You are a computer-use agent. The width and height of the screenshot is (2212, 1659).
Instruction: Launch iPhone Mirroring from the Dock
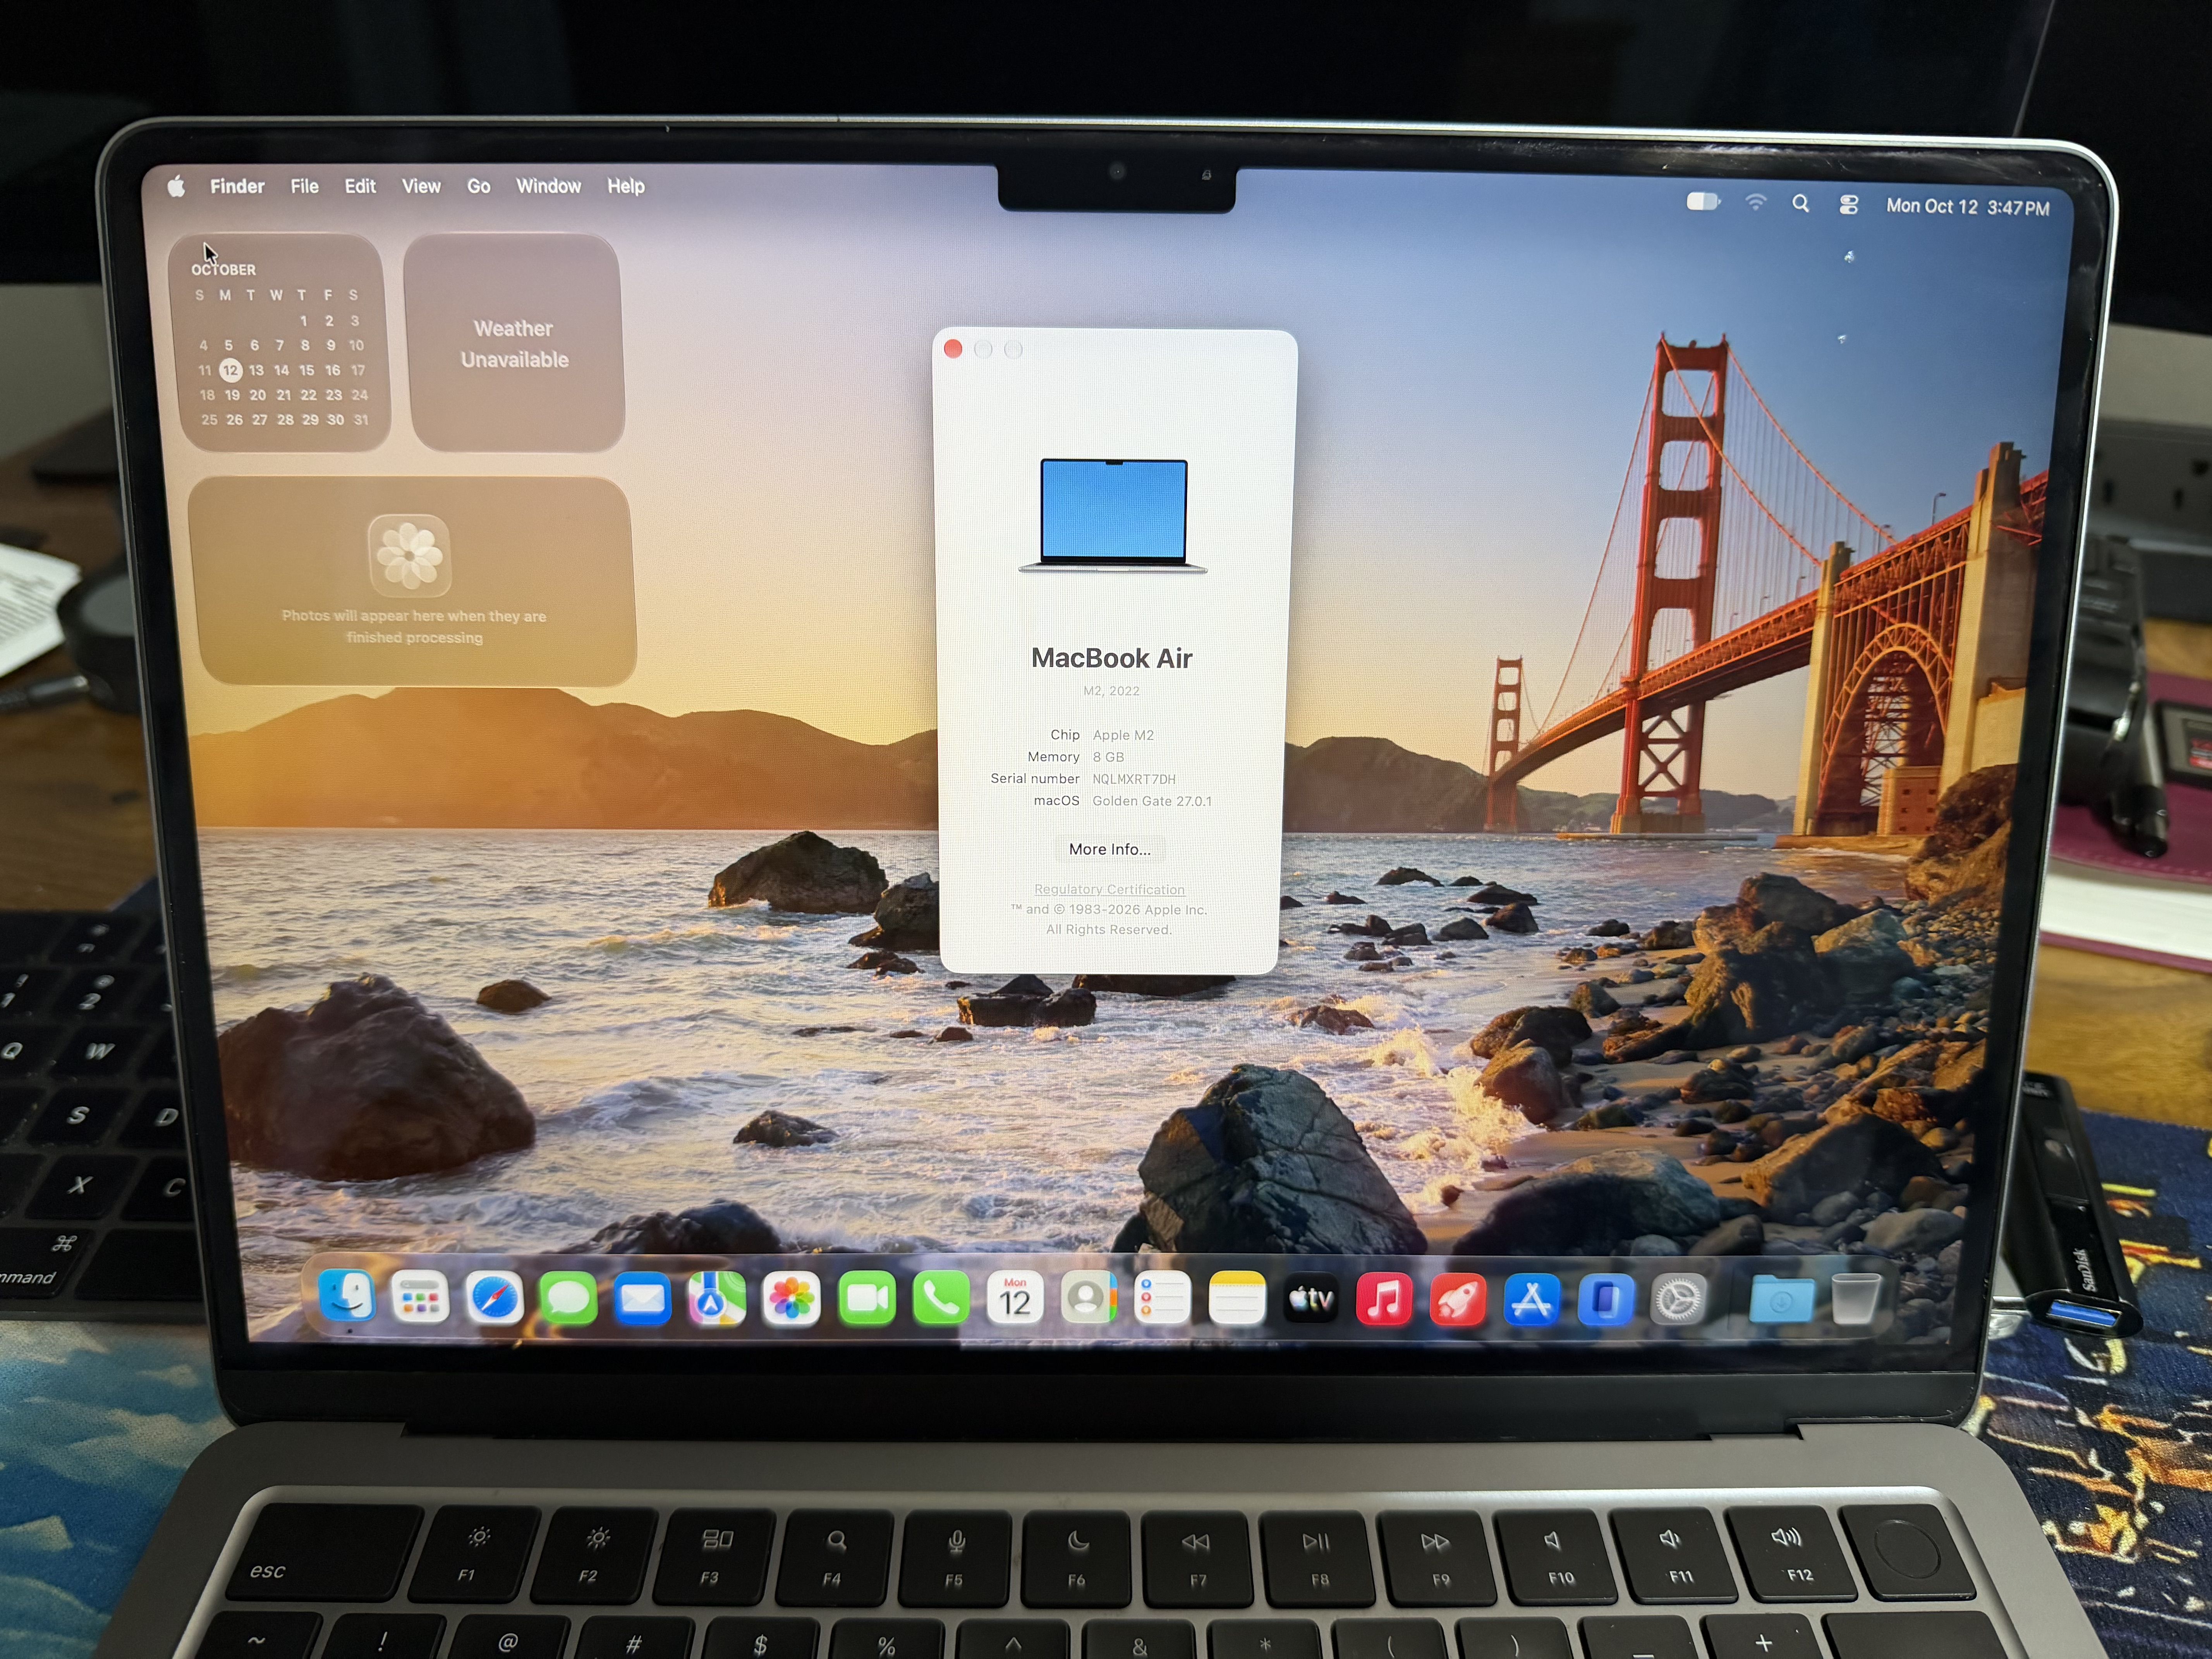click(1606, 1300)
